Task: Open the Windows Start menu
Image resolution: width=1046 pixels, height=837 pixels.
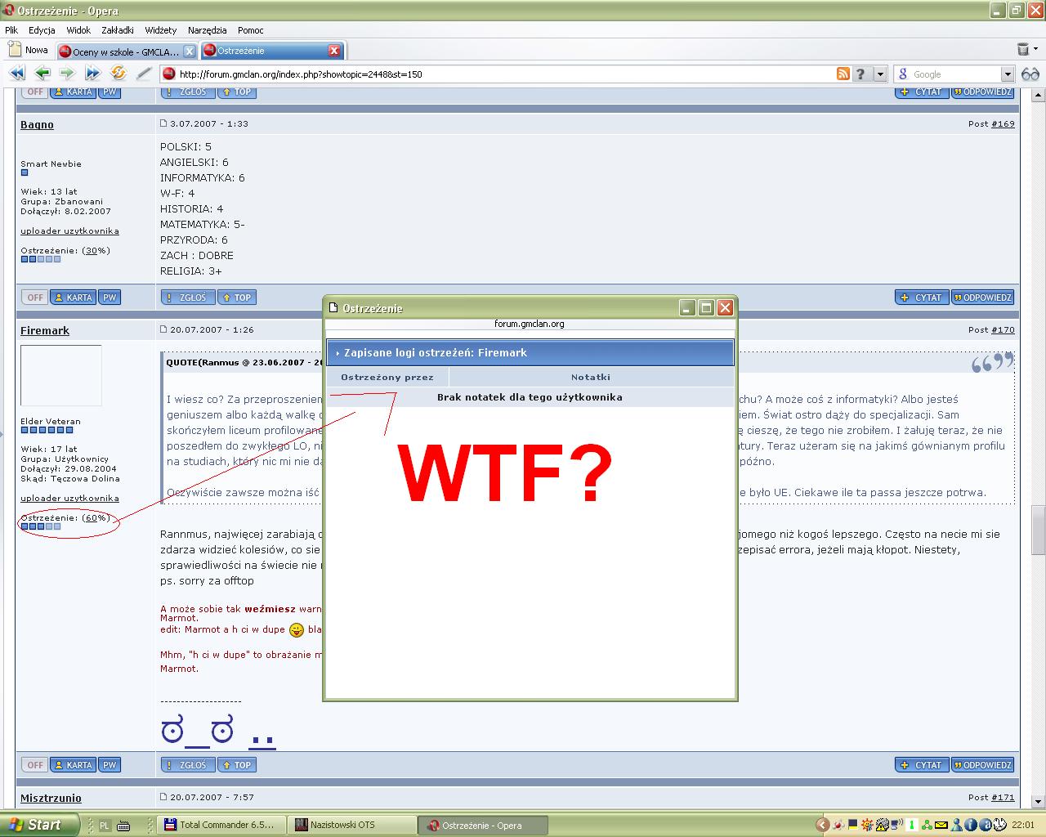Action: point(39,825)
